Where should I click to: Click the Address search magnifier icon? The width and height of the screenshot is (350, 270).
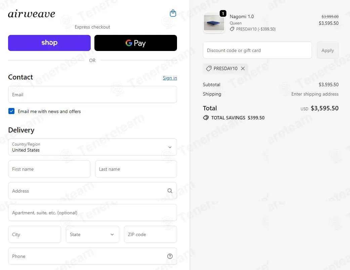[170, 191]
